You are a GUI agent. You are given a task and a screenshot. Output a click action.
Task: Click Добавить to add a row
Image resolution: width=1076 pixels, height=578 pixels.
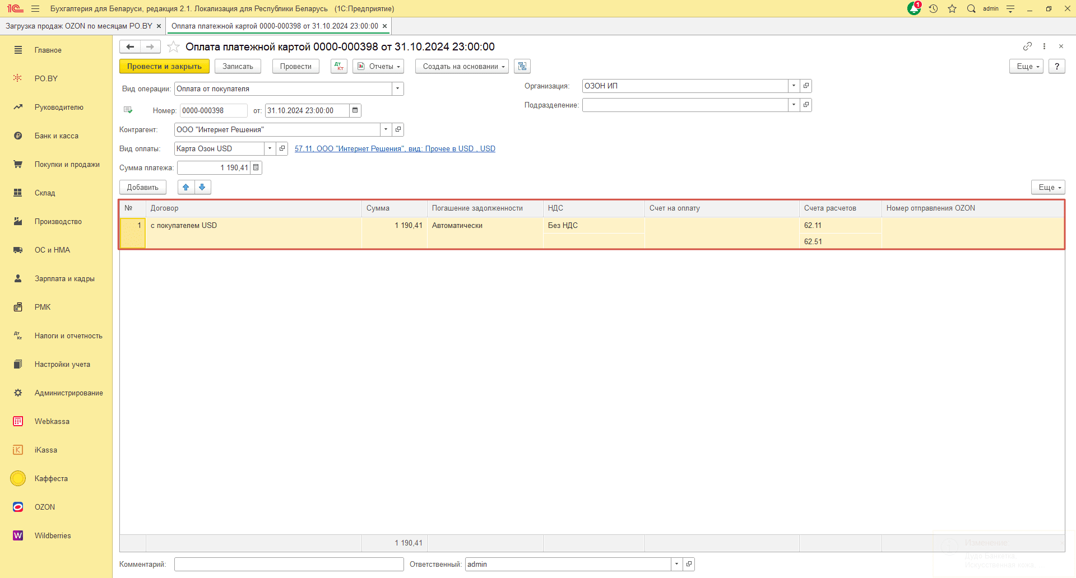coord(143,187)
